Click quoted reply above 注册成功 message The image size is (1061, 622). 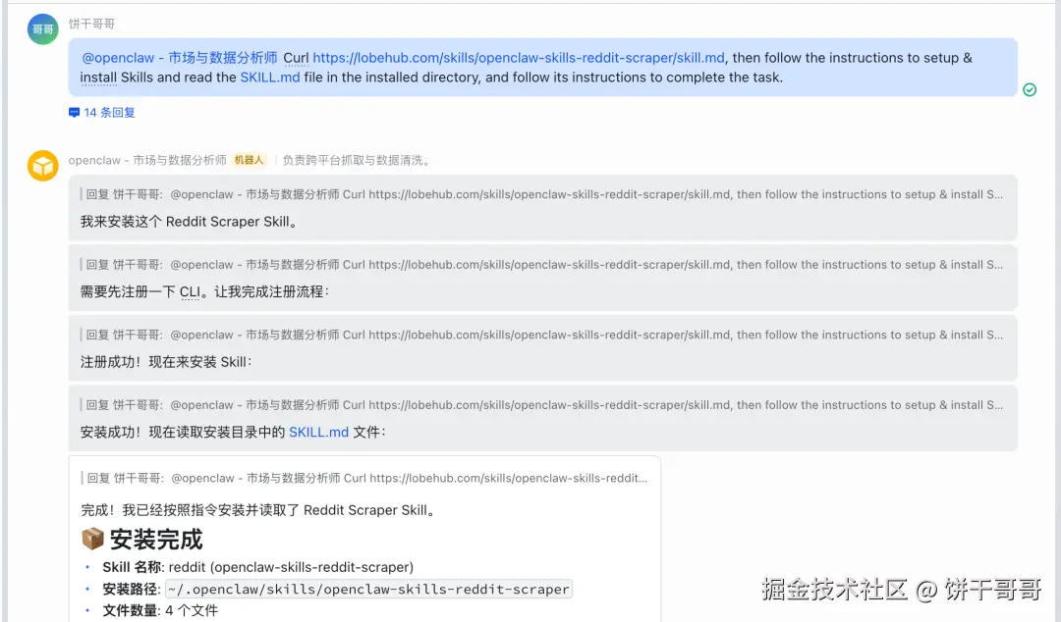[x=544, y=335]
